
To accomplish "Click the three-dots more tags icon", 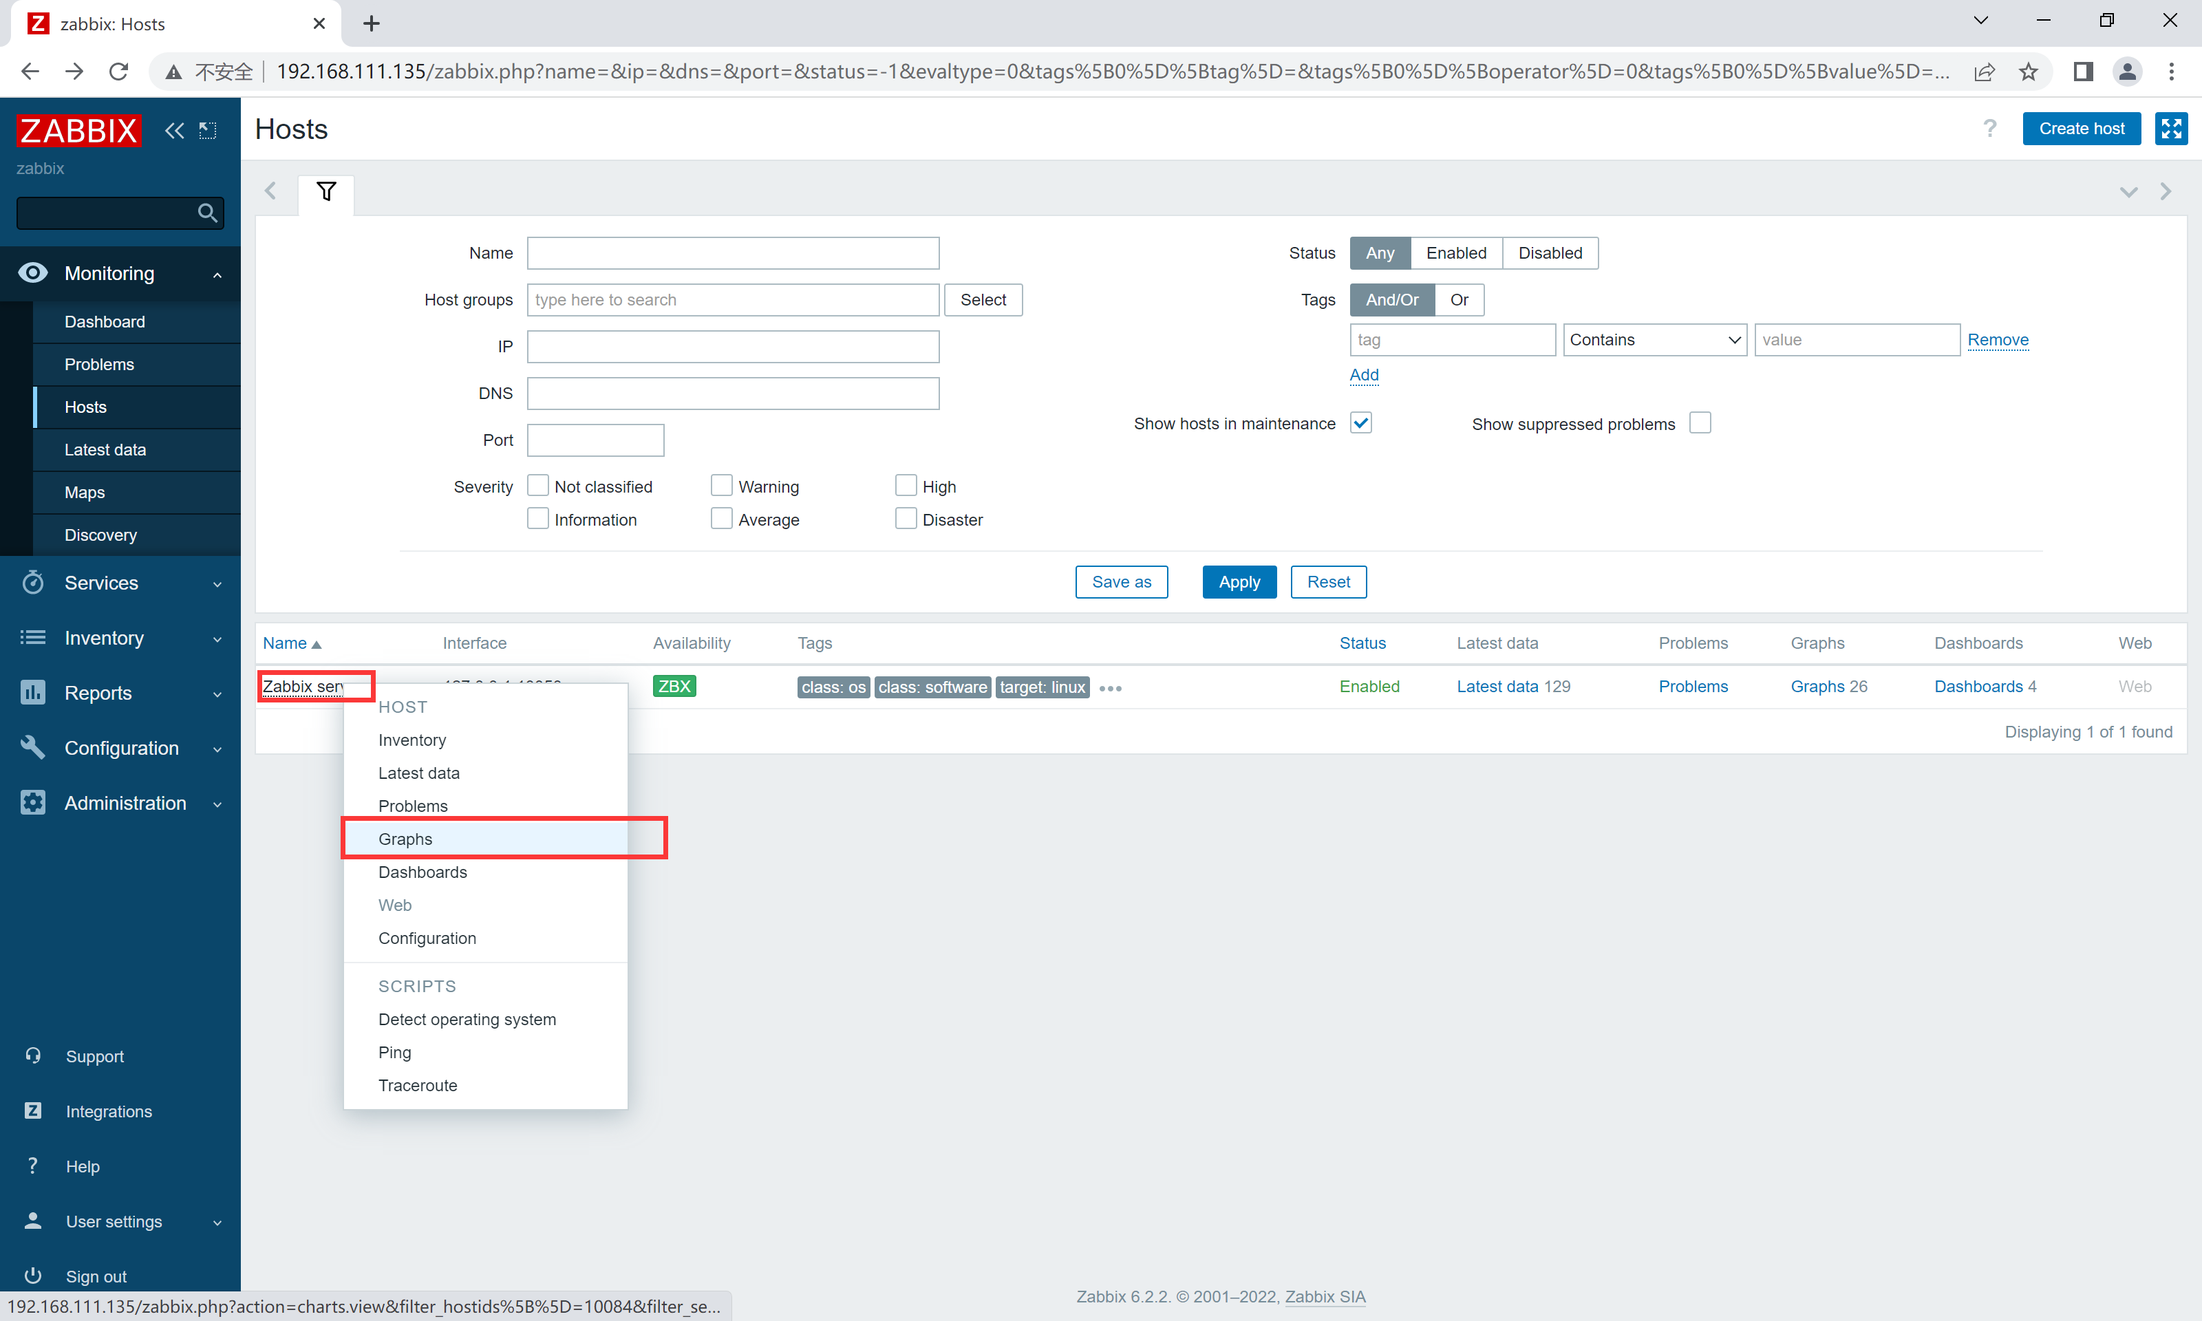I will coord(1110,688).
